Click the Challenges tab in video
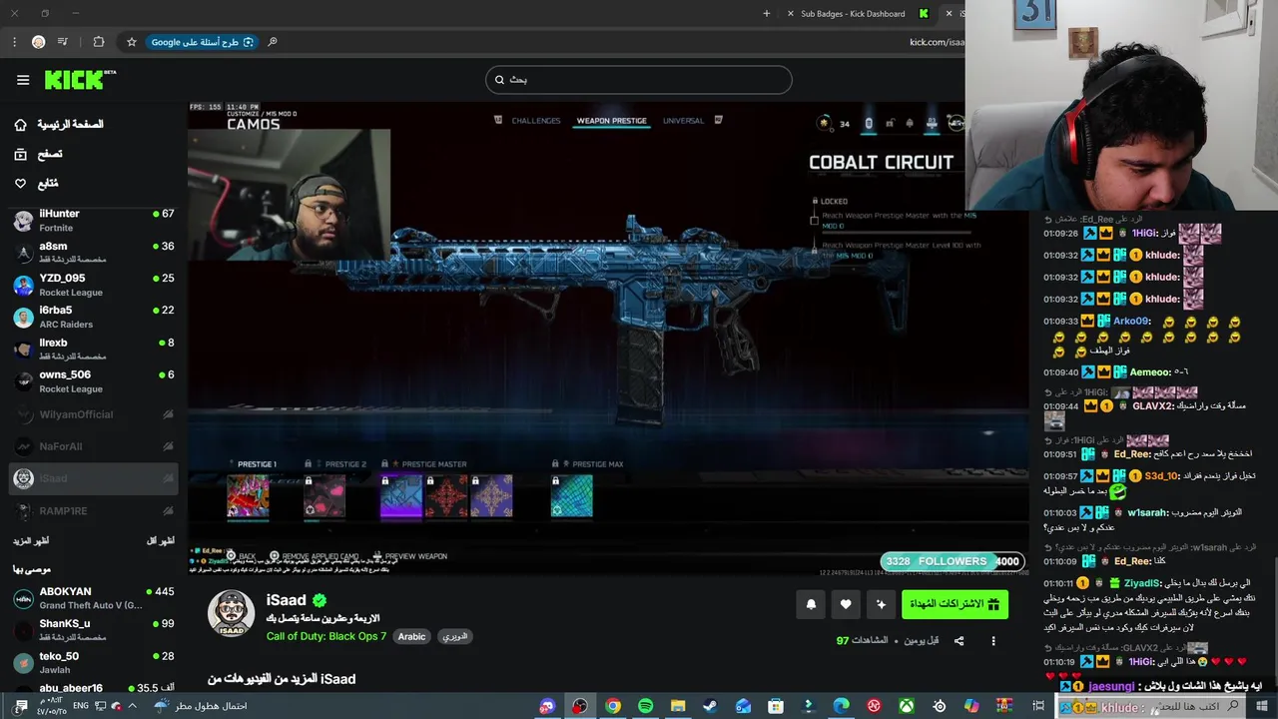 point(536,121)
